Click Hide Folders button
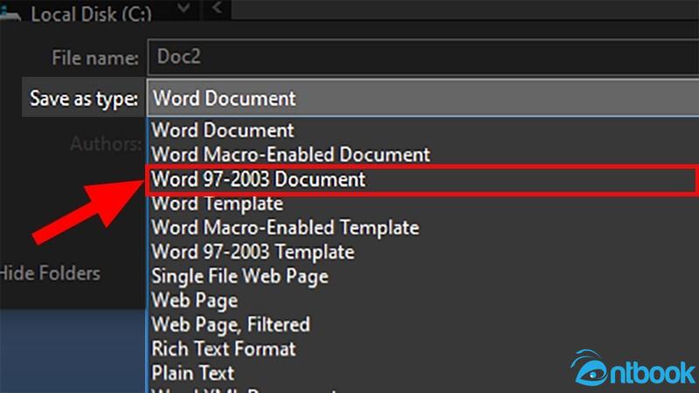699x393 pixels. pos(50,273)
